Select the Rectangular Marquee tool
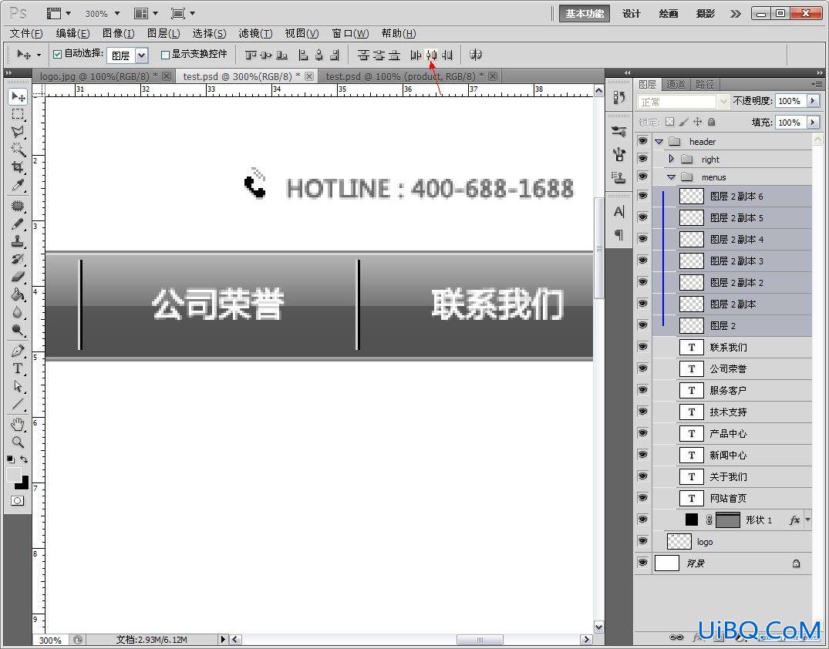Image resolution: width=829 pixels, height=649 pixels. tap(18, 114)
